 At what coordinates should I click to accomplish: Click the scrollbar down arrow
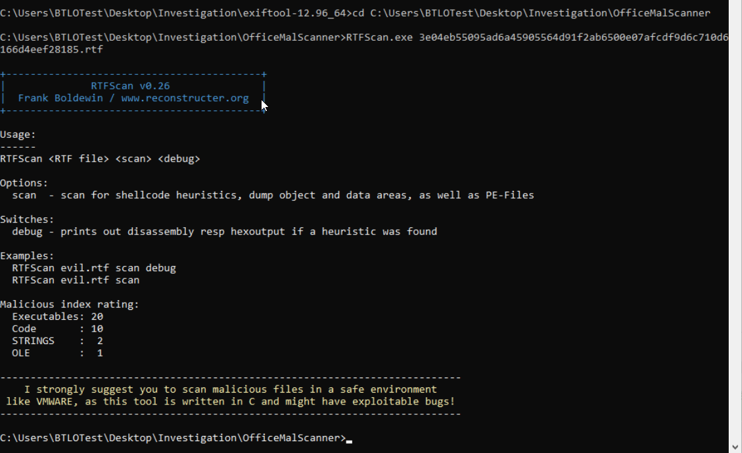[x=735, y=447]
